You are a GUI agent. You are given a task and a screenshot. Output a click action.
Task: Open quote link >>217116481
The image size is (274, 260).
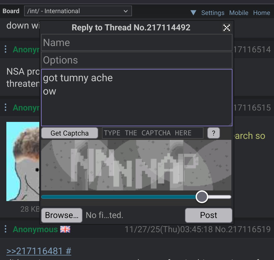39,251
